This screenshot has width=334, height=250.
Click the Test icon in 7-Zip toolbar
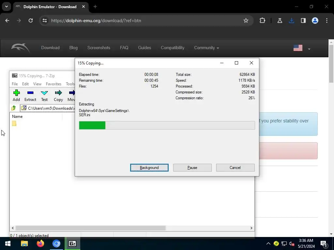pos(44,93)
